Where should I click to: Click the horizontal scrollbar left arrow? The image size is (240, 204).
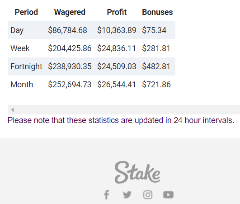12,109
